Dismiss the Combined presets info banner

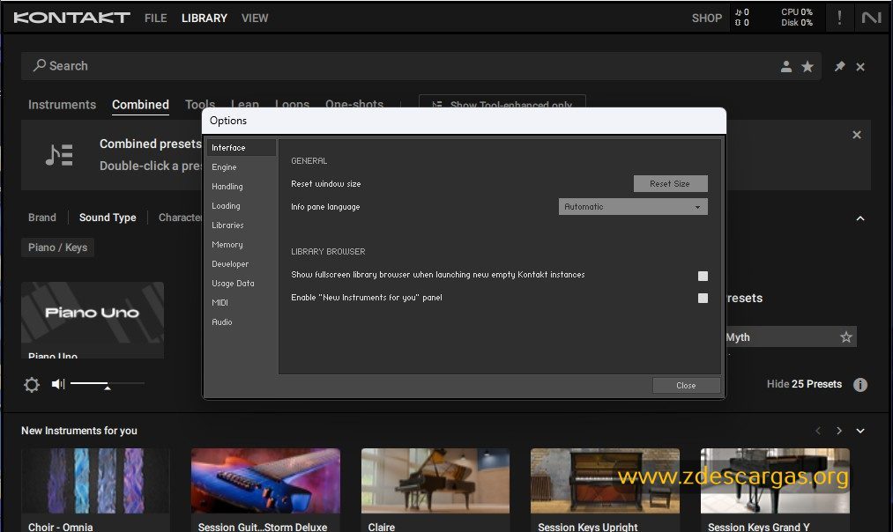(857, 135)
